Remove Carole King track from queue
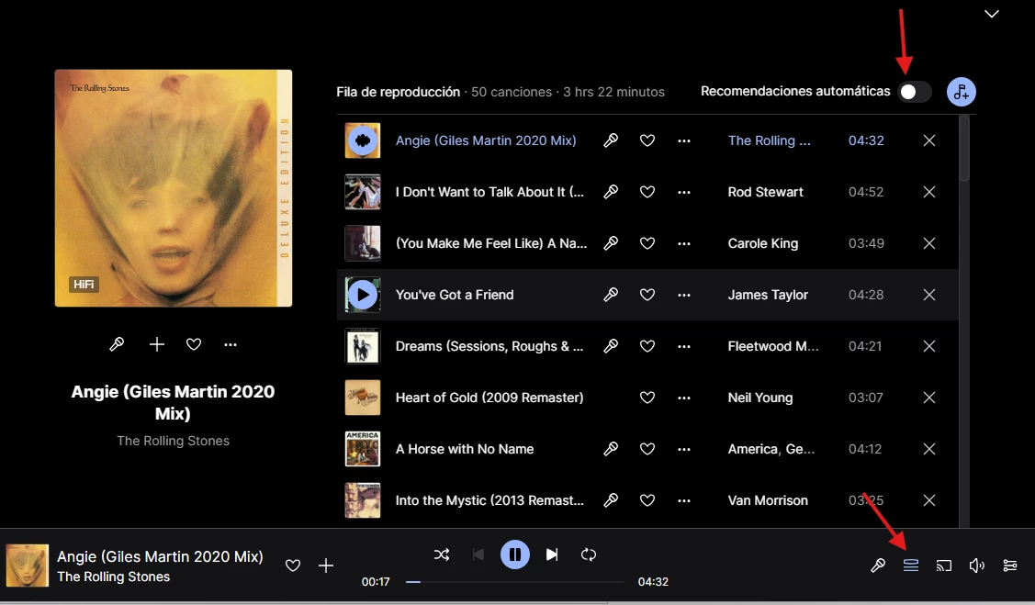 point(928,243)
